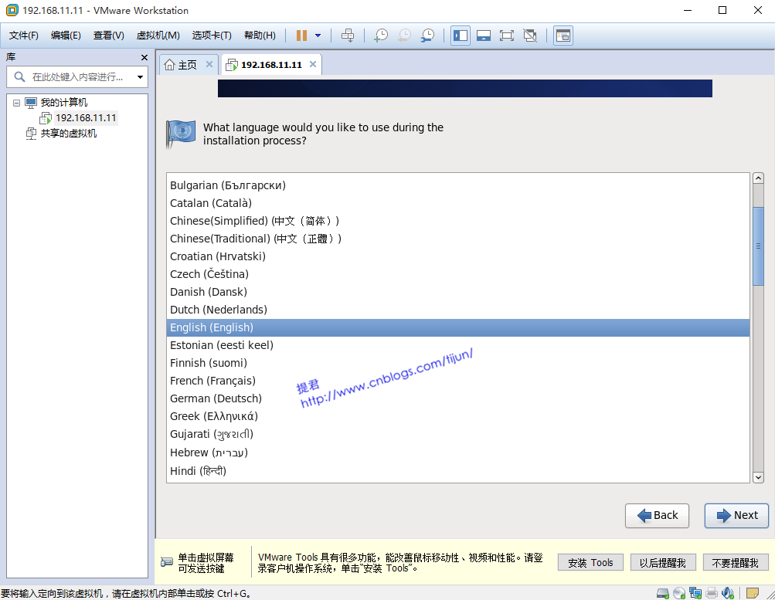Revert to the previous snapshot
Screen dimensions: 775x600
click(404, 36)
